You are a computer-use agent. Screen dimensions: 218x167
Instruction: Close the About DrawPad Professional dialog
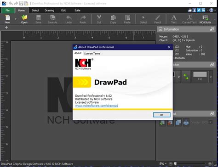[x=169, y=47]
